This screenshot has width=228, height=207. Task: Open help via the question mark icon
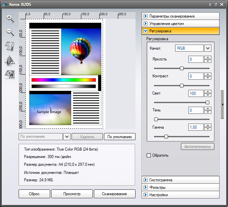[215, 4]
